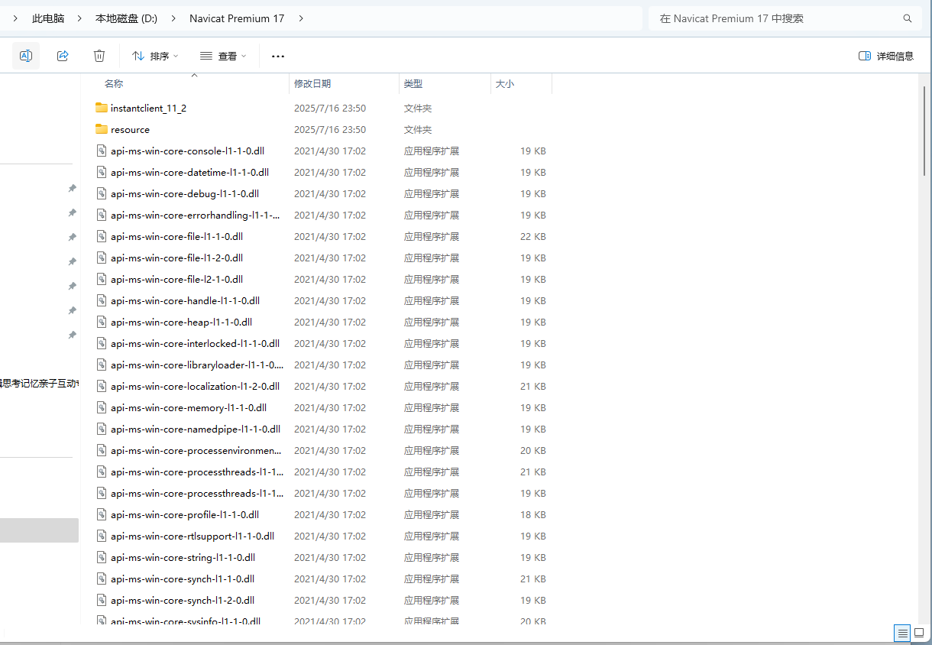Select Navicat Premium 17 breadcrumb

[237, 18]
